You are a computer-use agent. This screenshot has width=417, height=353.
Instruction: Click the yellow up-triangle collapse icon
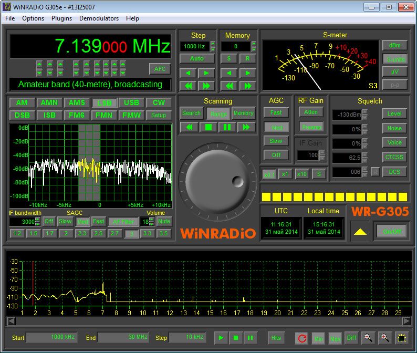tap(359, 232)
